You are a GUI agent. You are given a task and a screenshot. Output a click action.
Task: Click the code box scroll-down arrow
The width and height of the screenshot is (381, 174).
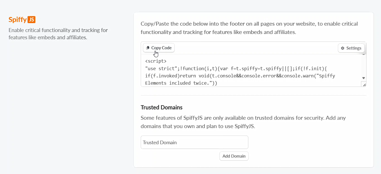363,78
